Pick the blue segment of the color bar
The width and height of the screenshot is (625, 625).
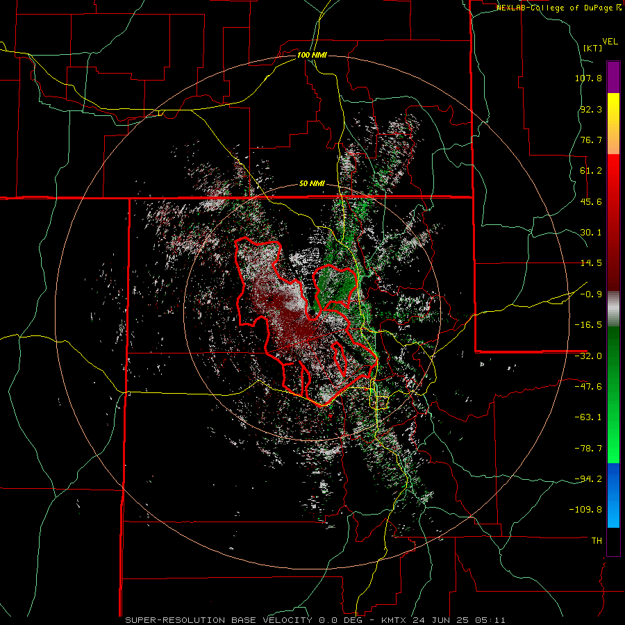pos(613,495)
